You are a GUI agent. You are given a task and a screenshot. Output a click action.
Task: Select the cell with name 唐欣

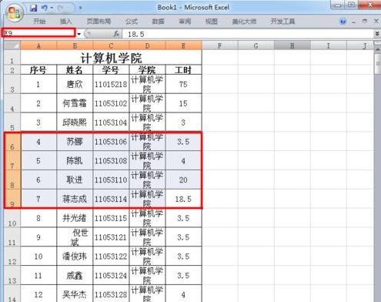(75, 84)
